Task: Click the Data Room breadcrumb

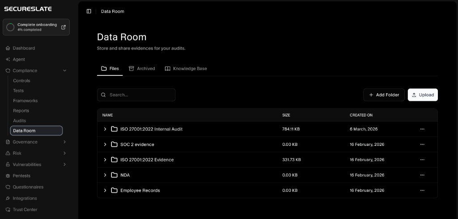Action: 112,11
